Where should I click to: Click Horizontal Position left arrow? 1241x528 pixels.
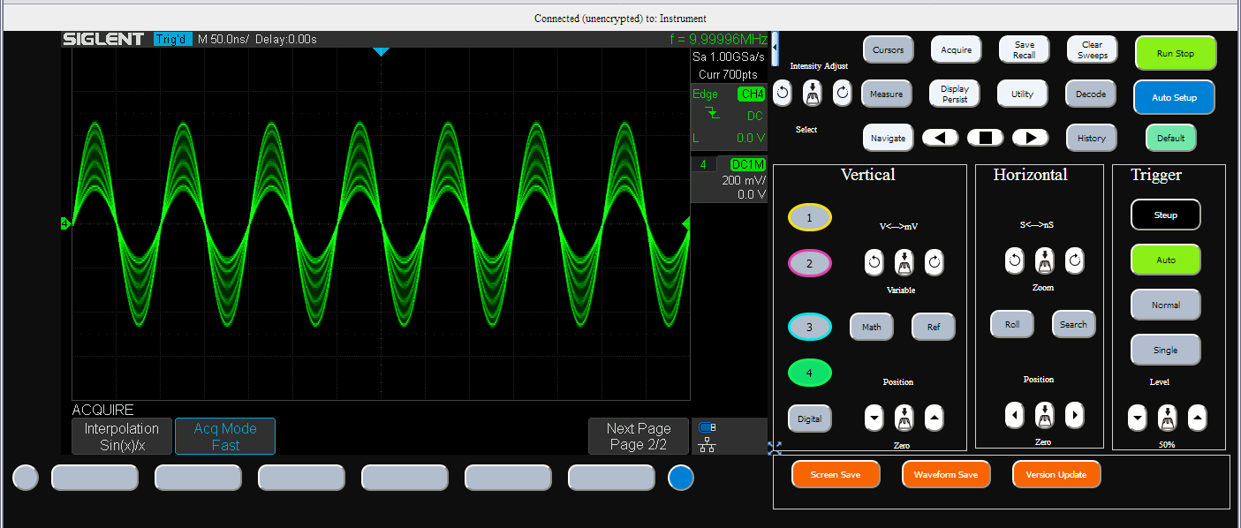coord(1016,414)
